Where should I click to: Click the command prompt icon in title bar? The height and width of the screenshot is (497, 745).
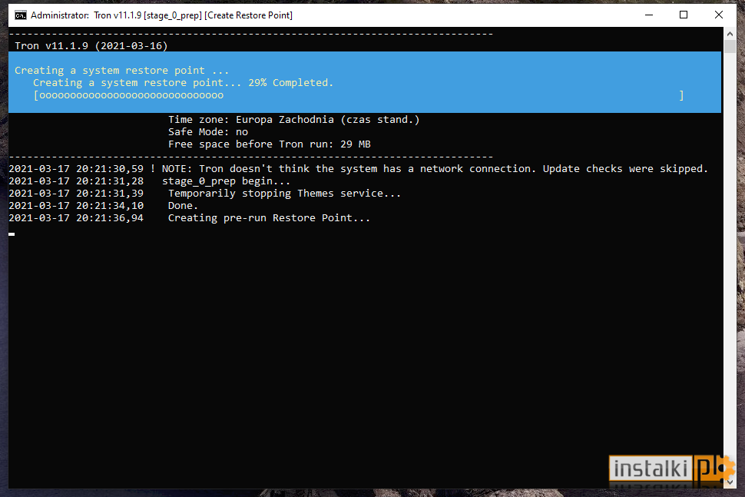pyautogui.click(x=21, y=15)
